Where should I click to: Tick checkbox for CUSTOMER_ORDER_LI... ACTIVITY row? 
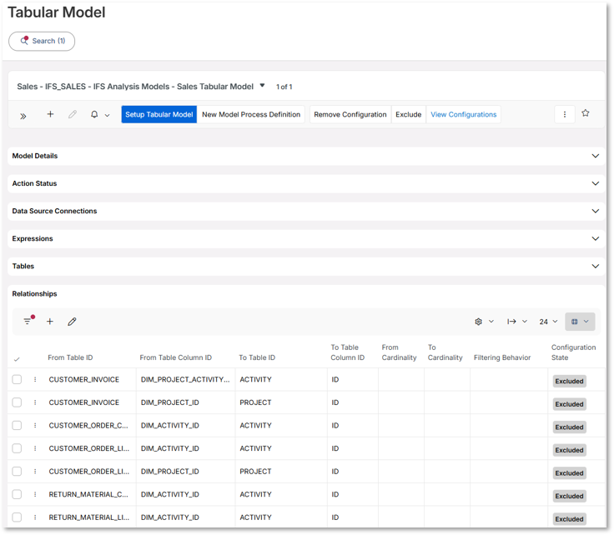[x=17, y=448]
